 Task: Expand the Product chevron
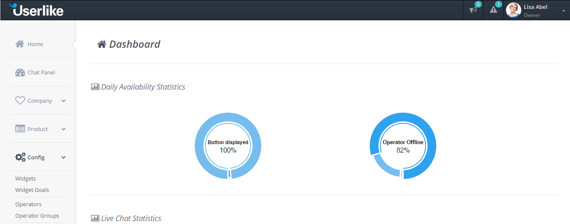64,129
